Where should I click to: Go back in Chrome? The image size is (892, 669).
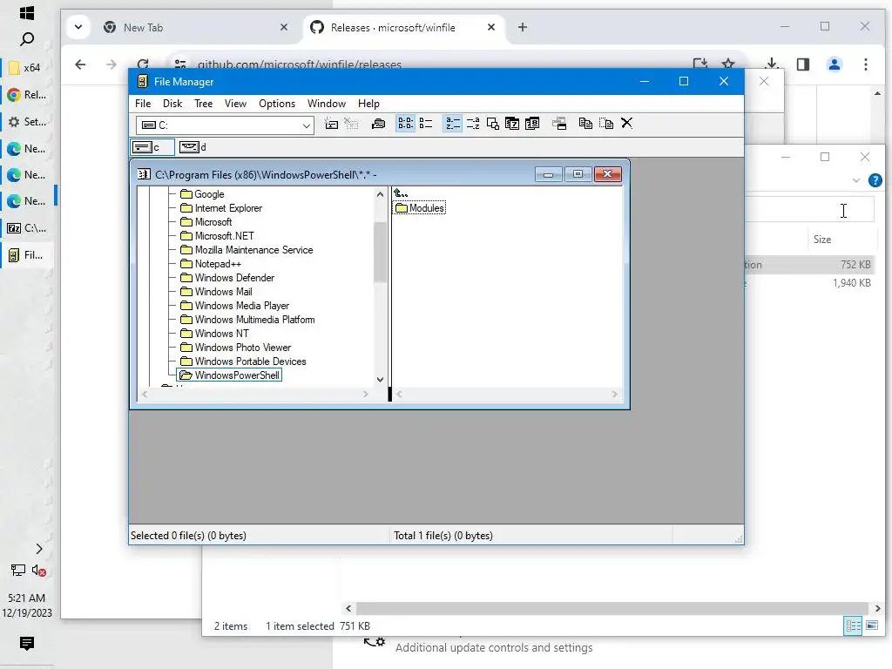[x=80, y=64]
